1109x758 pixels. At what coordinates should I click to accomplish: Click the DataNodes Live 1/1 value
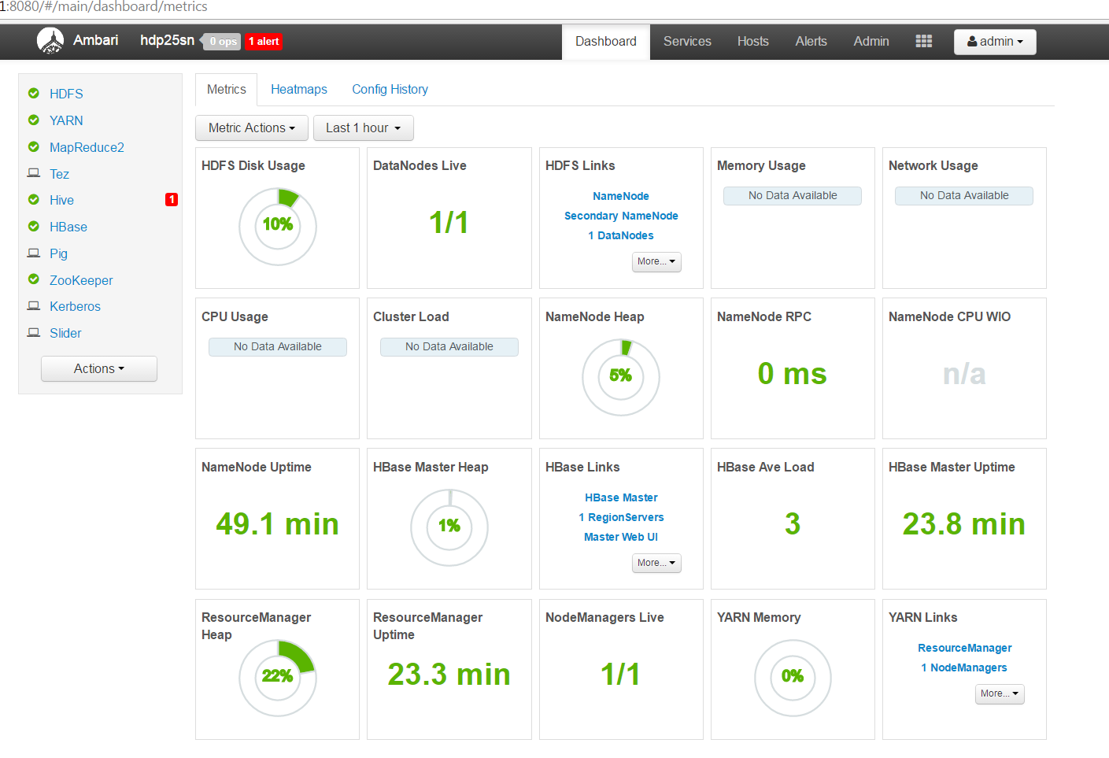(x=449, y=223)
